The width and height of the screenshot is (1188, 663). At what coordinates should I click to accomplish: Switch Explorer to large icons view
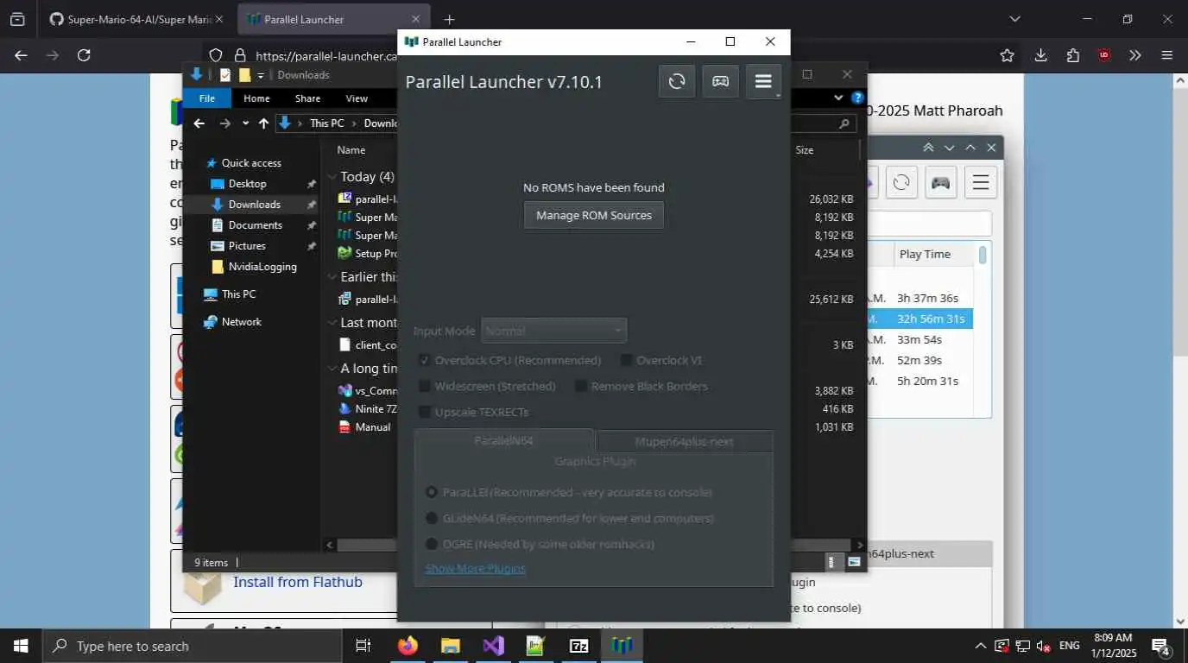click(x=854, y=562)
